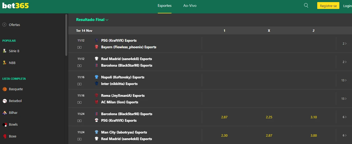Select the Basquete basketball icon

tap(5, 89)
